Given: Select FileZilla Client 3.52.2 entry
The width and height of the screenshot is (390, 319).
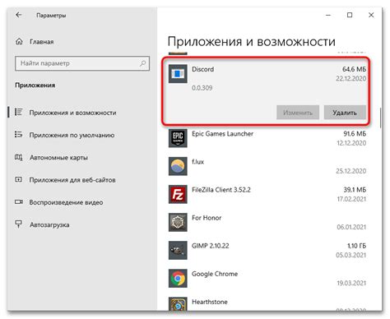Looking at the screenshot, I should (221, 190).
